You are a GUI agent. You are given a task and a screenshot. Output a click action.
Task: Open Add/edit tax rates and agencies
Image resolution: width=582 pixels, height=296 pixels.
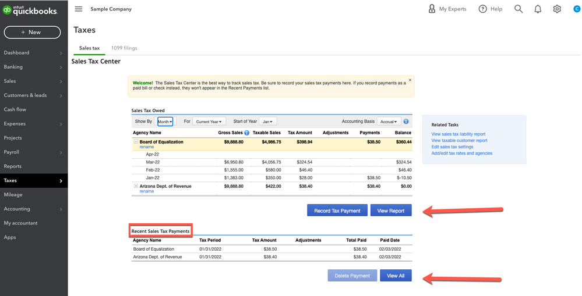pyautogui.click(x=462, y=153)
